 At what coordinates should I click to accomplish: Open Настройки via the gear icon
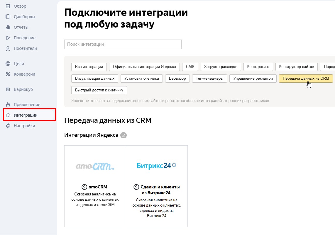click(x=8, y=126)
